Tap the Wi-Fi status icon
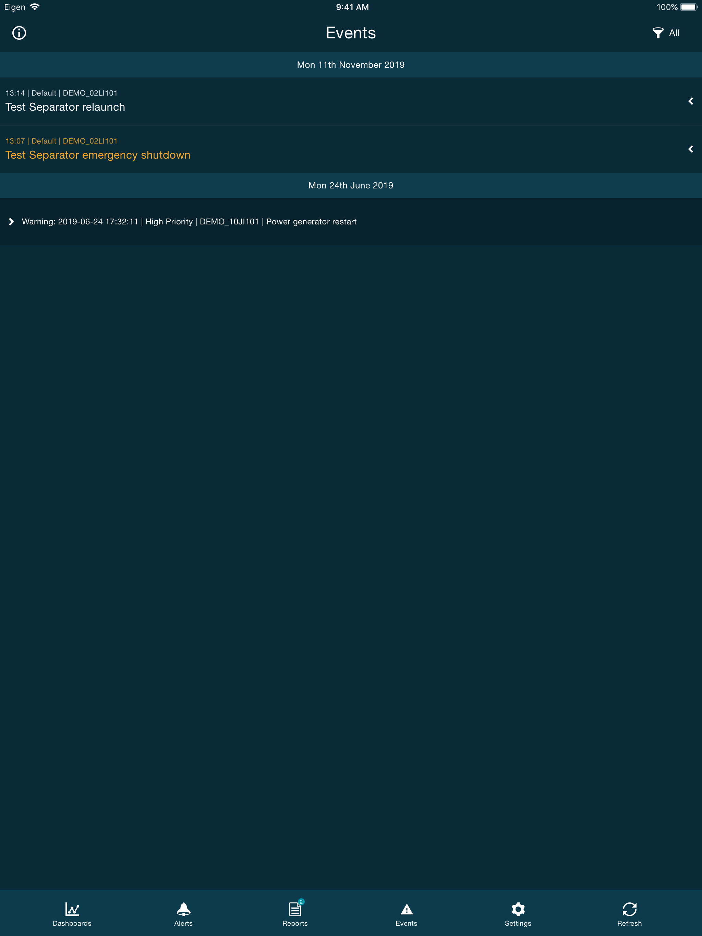This screenshot has height=936, width=702. tap(35, 7)
